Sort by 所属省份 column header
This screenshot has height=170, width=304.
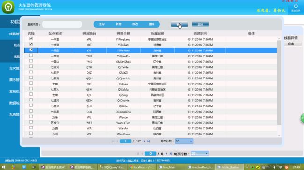coord(158,33)
